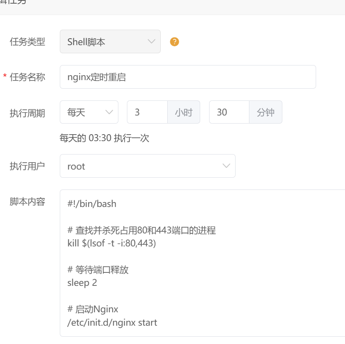Click the minute input showing 30
This screenshot has height=344, width=345.
229,112
